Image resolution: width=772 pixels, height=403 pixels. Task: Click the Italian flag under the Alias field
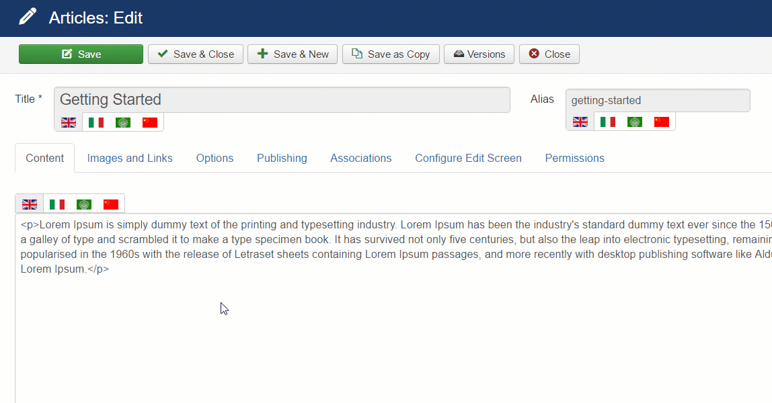coord(608,122)
